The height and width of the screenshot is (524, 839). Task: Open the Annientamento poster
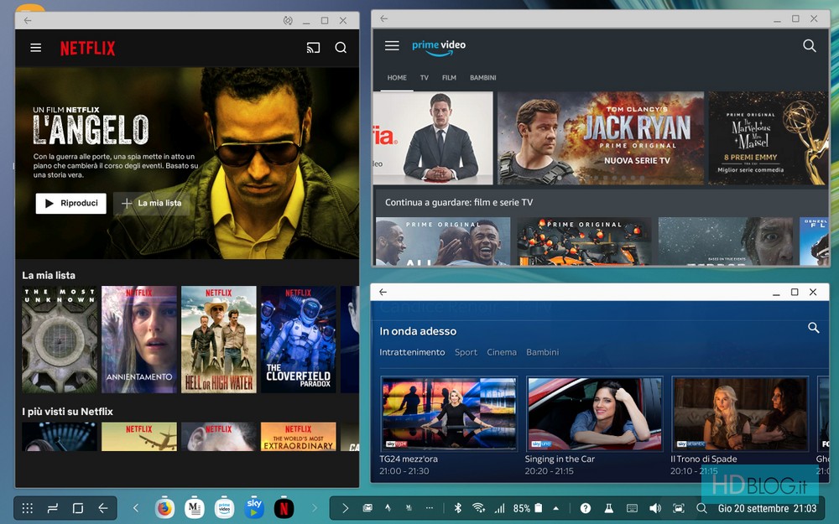click(139, 340)
